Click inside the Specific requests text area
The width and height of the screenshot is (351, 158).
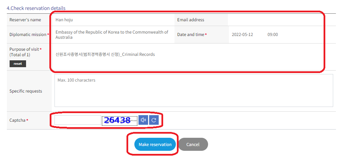click(x=193, y=91)
